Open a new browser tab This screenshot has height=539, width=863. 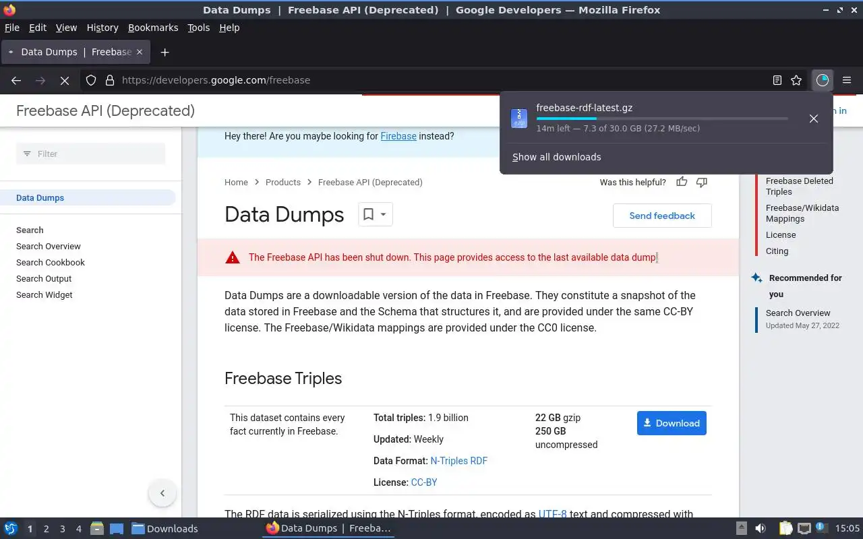coord(165,52)
